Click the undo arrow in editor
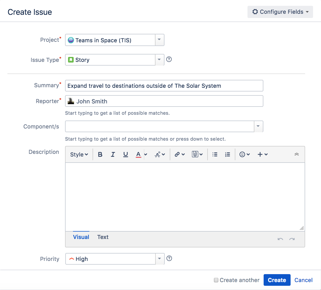The image size is (321, 290). [280, 239]
